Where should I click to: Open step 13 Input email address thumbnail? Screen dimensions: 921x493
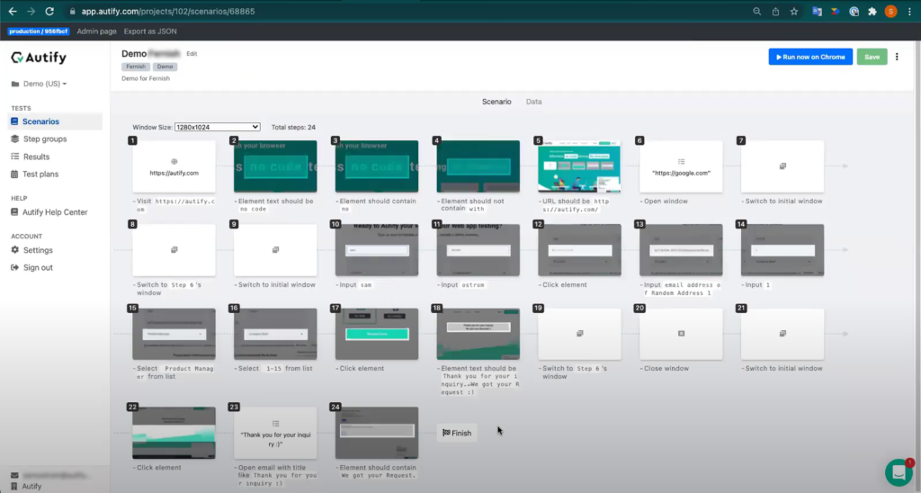pyautogui.click(x=682, y=250)
